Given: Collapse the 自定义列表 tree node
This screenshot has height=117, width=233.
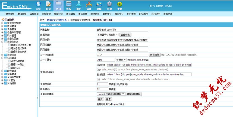Looking at the screenshot, I should [x=2, y=42].
